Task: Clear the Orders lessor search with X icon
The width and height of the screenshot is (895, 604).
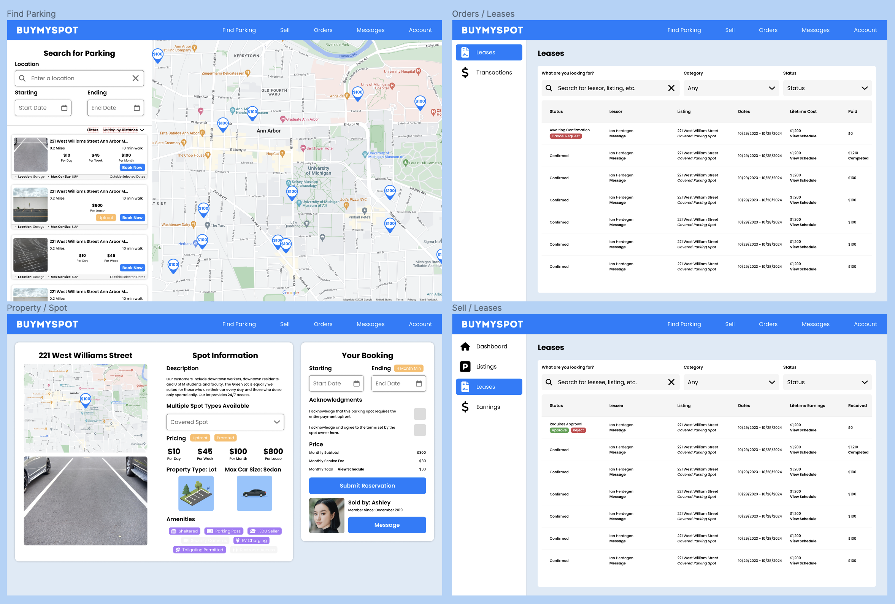Action: coord(671,88)
